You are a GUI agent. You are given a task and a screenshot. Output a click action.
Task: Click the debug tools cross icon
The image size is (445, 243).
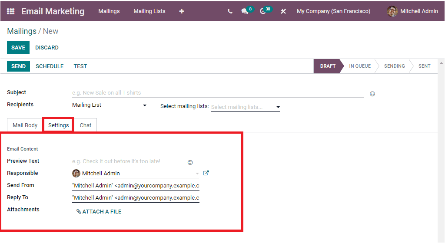pos(283,11)
